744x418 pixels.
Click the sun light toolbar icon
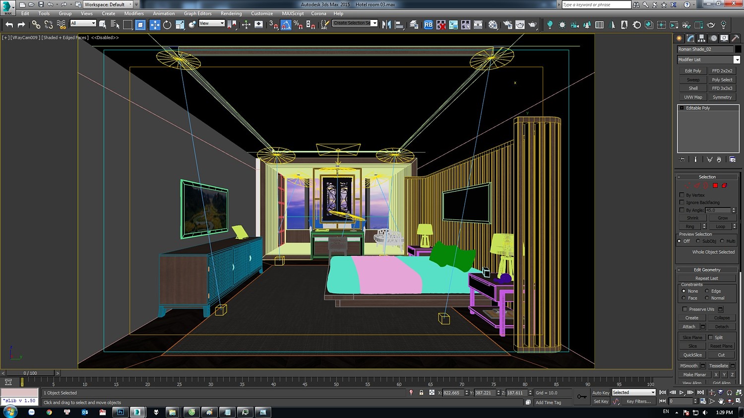tap(562, 24)
